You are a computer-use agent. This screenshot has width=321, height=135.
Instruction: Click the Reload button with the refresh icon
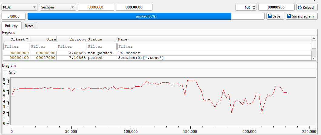tap(307, 7)
